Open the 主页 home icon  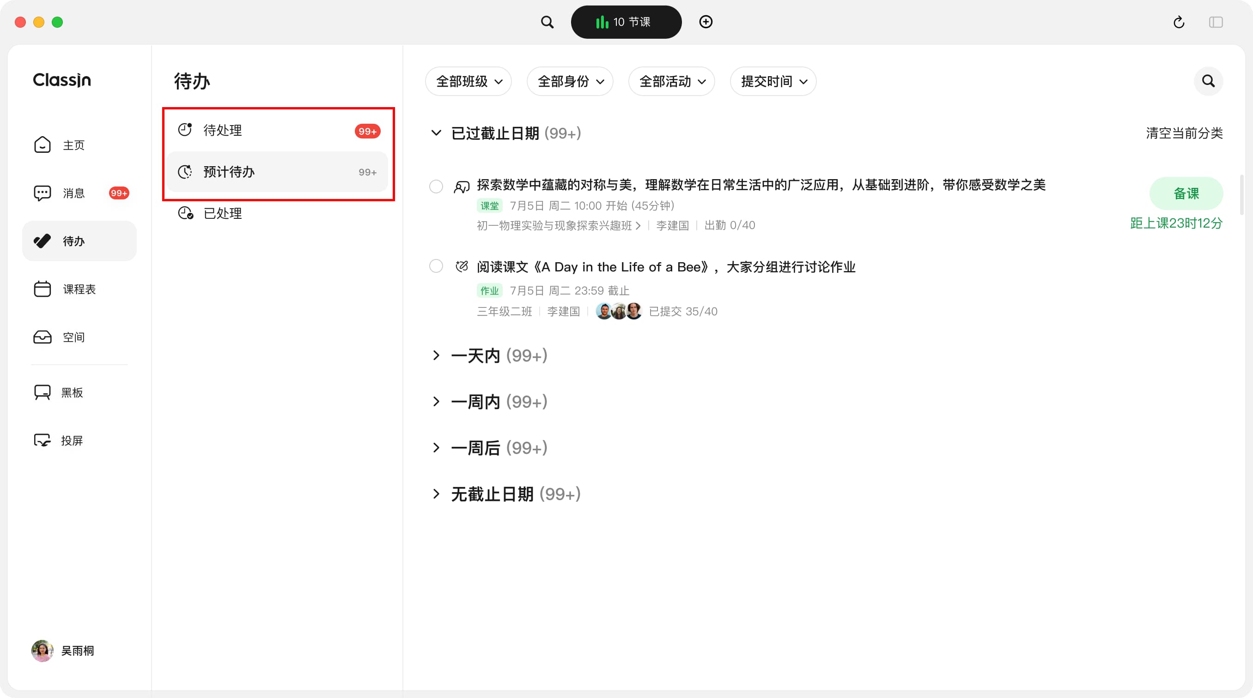(x=43, y=145)
